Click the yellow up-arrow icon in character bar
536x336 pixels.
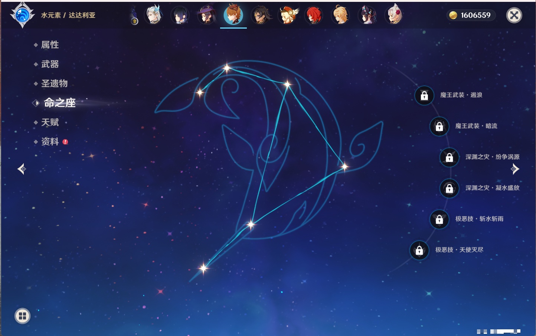tap(134, 21)
